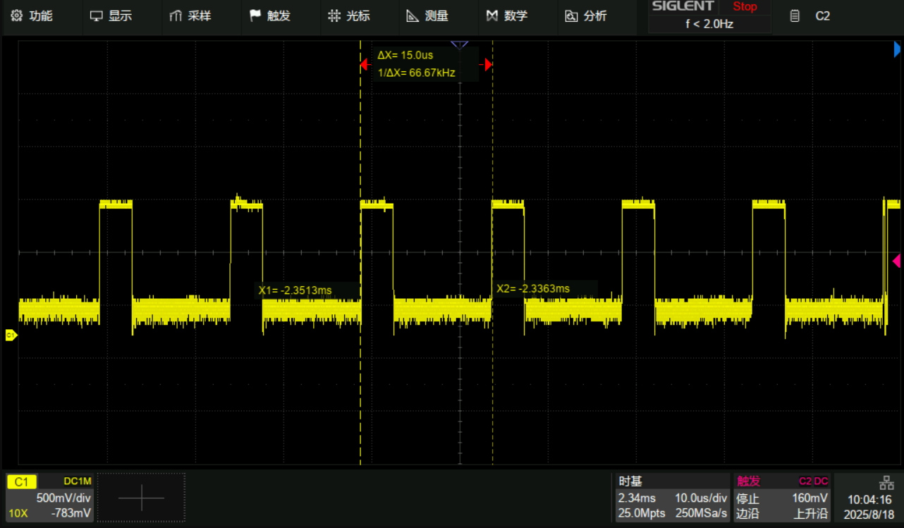Click the left red cursor arrow marker
Viewport: 904px width, 528px height.
(364, 65)
